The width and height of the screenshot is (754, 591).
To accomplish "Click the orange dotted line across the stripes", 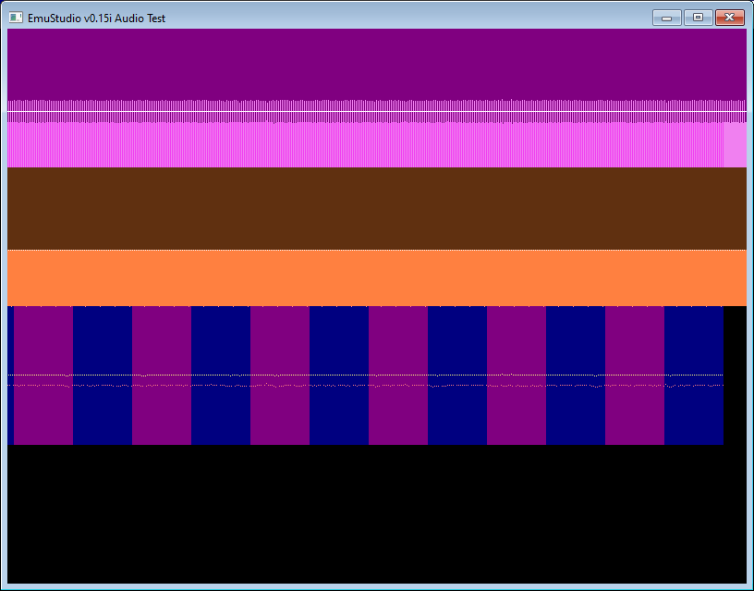I will tap(370, 385).
